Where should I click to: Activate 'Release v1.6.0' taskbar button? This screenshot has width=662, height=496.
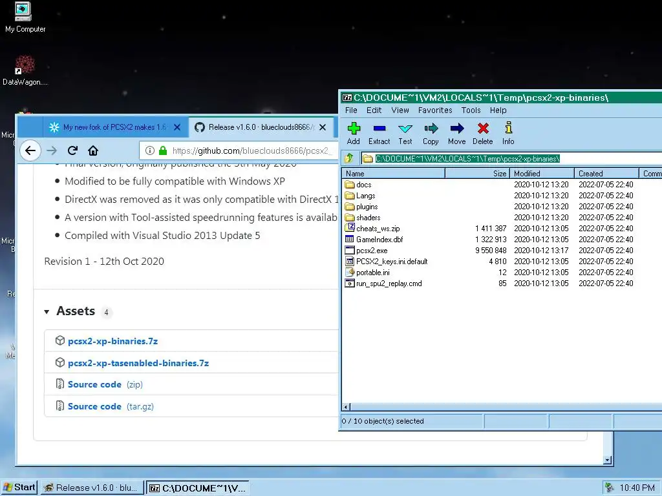tap(92, 488)
